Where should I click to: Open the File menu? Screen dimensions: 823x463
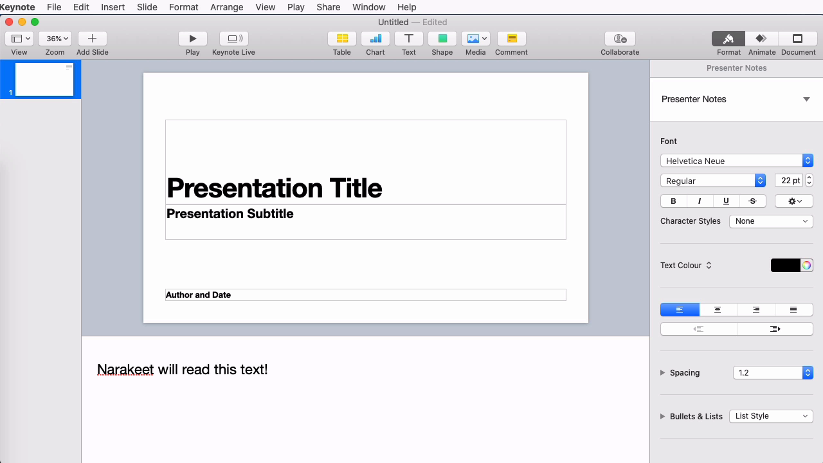54,7
